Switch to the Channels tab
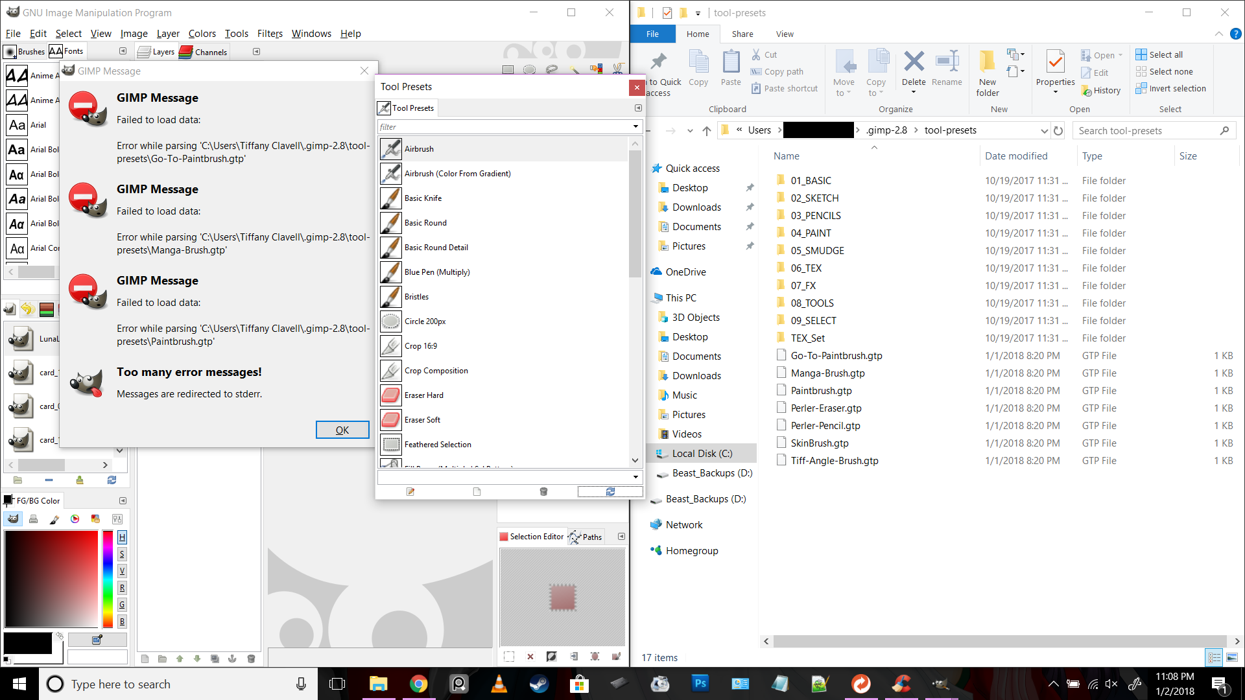This screenshot has height=700, width=1245. [204, 52]
